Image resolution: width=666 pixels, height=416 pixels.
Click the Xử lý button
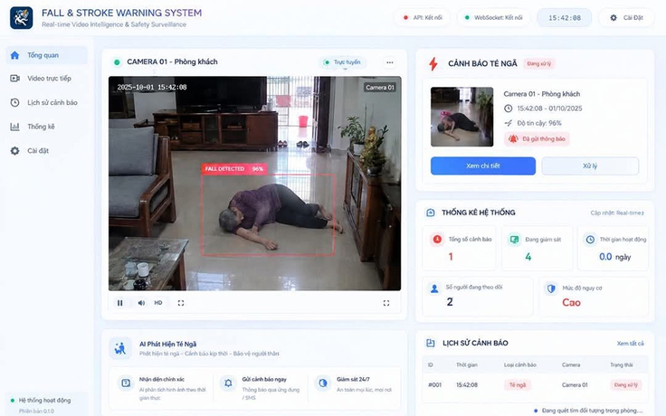click(590, 166)
